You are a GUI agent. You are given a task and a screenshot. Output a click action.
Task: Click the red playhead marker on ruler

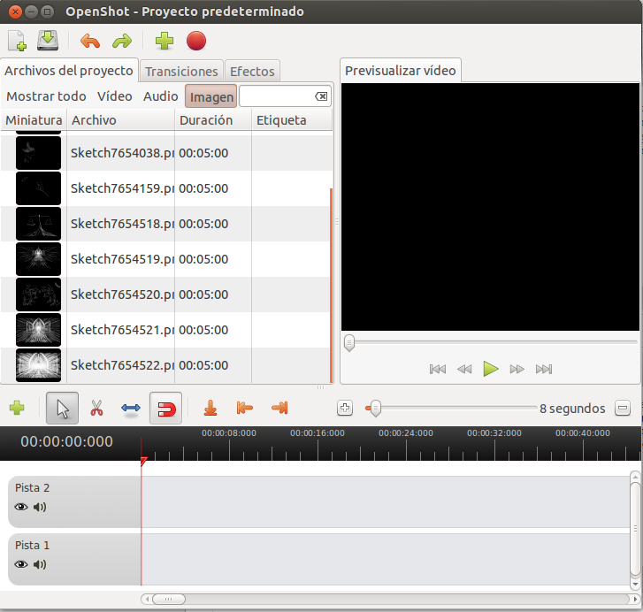coord(143,462)
